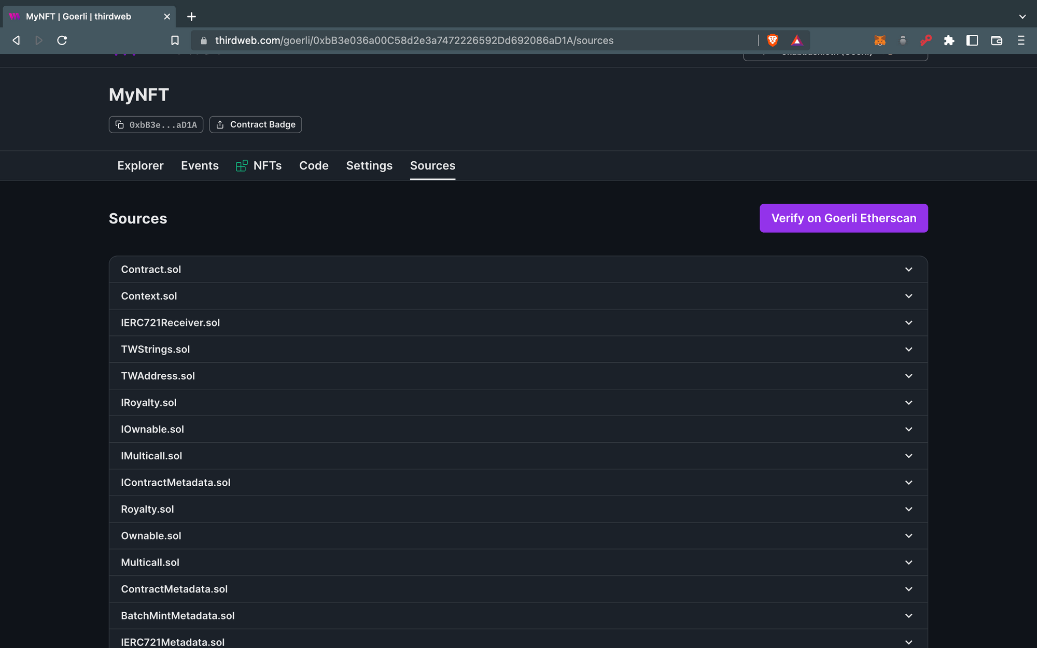Open the browser extensions puzzle icon

[949, 40]
